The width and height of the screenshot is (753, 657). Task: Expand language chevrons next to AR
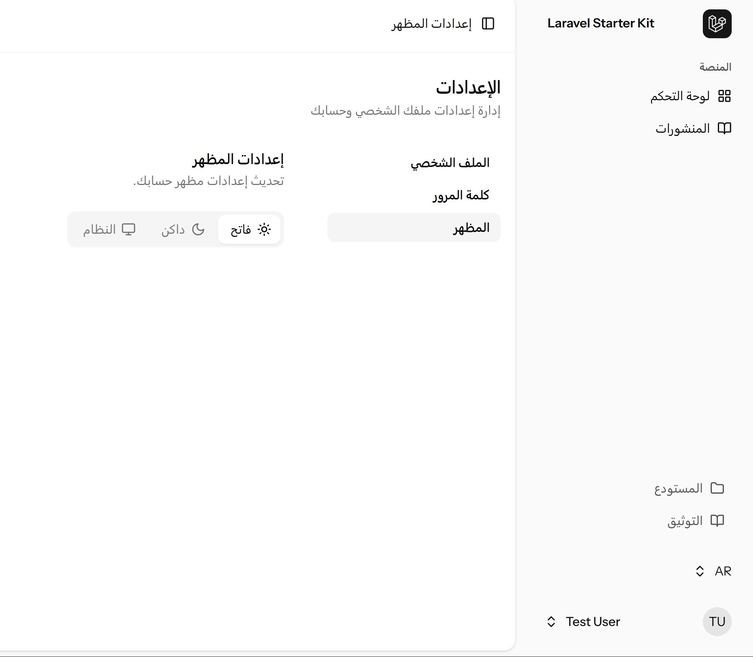point(700,571)
